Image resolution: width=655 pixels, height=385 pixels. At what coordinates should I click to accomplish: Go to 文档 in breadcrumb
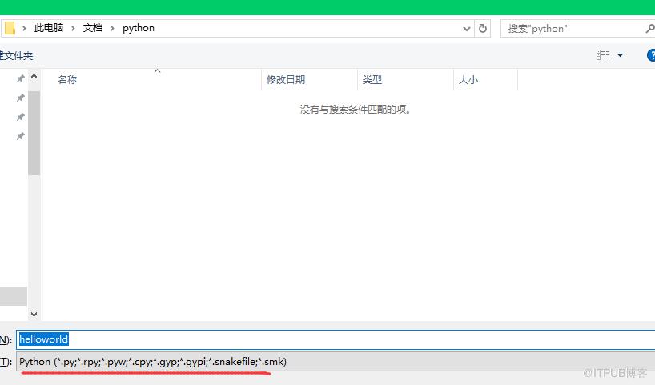click(92, 28)
